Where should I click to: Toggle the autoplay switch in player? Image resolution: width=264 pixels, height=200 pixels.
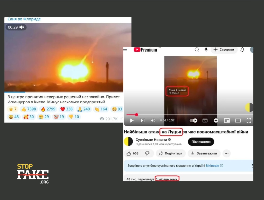[x=193, y=120]
